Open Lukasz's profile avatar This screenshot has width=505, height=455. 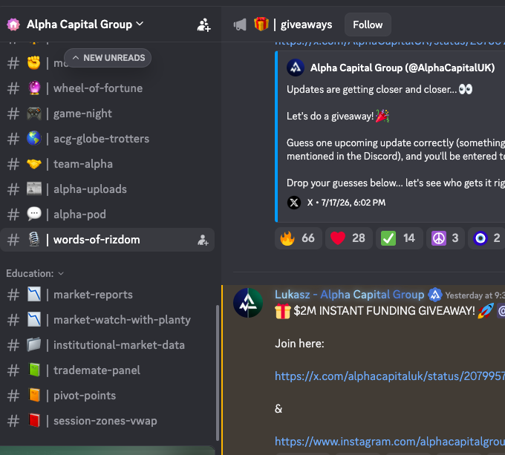tap(248, 303)
